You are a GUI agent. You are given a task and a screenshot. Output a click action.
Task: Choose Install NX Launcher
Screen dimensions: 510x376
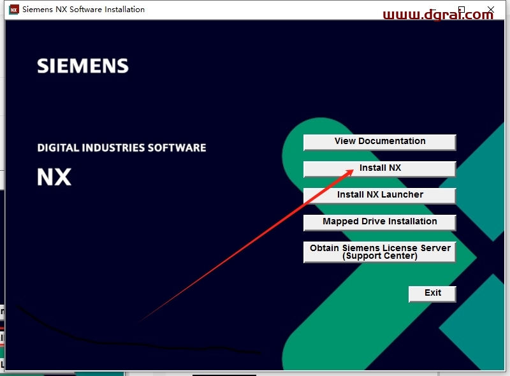(379, 196)
